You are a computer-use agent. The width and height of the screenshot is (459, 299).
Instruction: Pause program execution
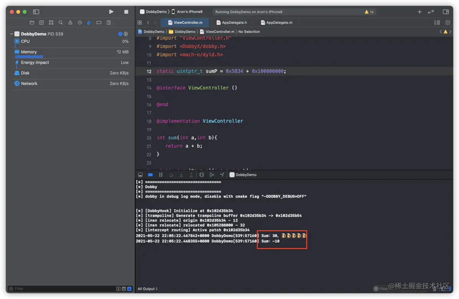pos(161,175)
